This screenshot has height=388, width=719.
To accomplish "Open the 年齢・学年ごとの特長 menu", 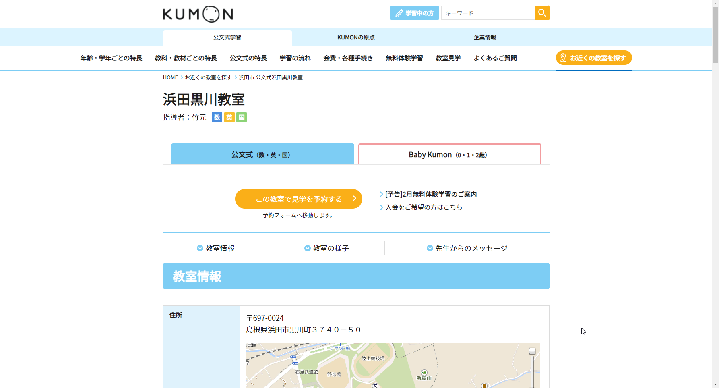I will pyautogui.click(x=111, y=58).
